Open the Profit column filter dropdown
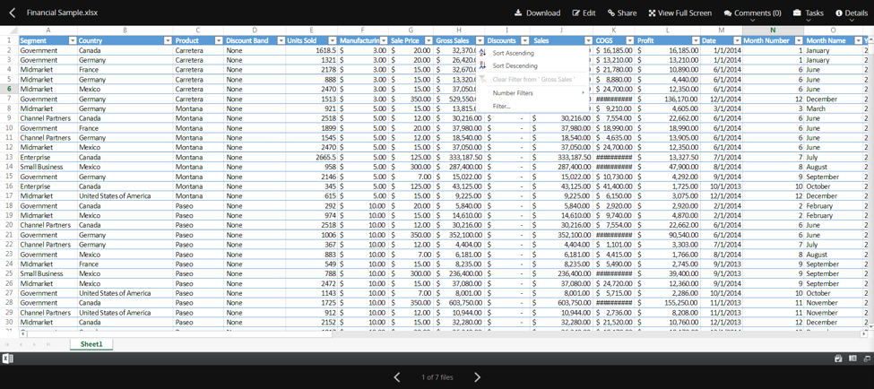 coord(696,41)
